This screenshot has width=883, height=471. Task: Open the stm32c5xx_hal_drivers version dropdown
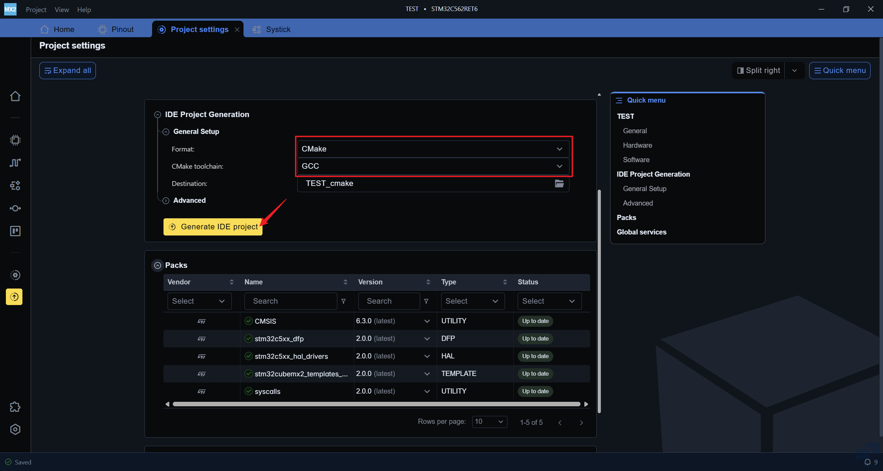427,356
